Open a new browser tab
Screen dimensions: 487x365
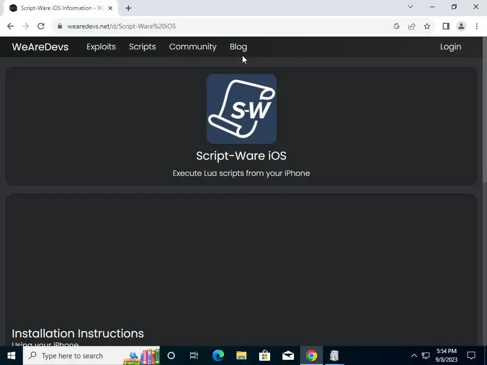[x=128, y=8]
